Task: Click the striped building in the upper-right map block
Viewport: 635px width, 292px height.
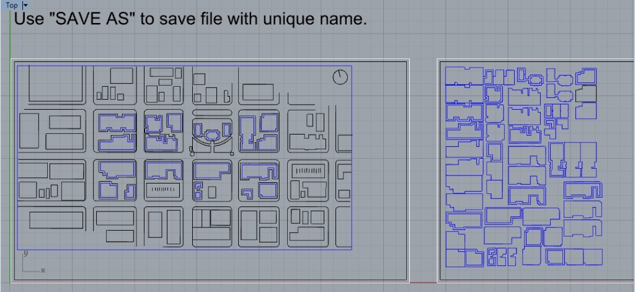Action: click(x=308, y=170)
